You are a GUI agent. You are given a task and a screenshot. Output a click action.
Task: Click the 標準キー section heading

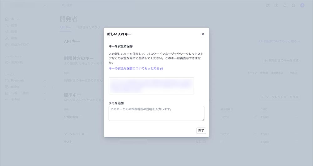coord(72,95)
